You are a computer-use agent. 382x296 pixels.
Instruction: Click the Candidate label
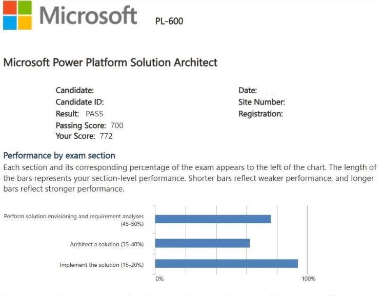tap(74, 91)
